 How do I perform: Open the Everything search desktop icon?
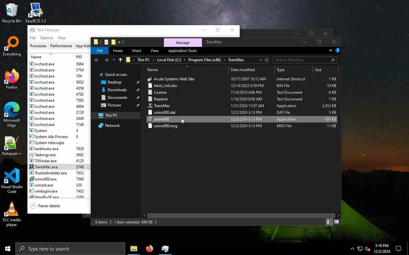(12, 46)
